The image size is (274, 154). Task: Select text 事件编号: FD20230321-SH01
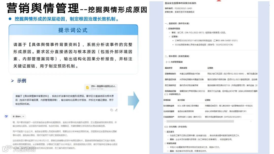[178, 8]
